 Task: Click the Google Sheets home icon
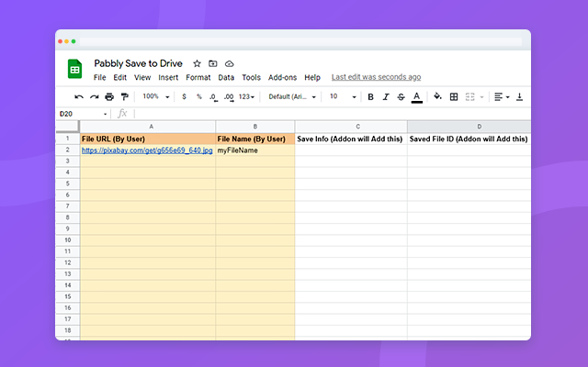[x=74, y=69]
